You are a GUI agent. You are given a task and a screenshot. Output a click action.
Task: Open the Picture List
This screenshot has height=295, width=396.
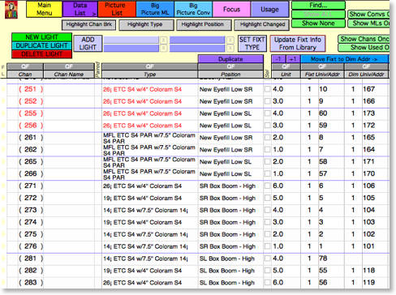pos(117,9)
